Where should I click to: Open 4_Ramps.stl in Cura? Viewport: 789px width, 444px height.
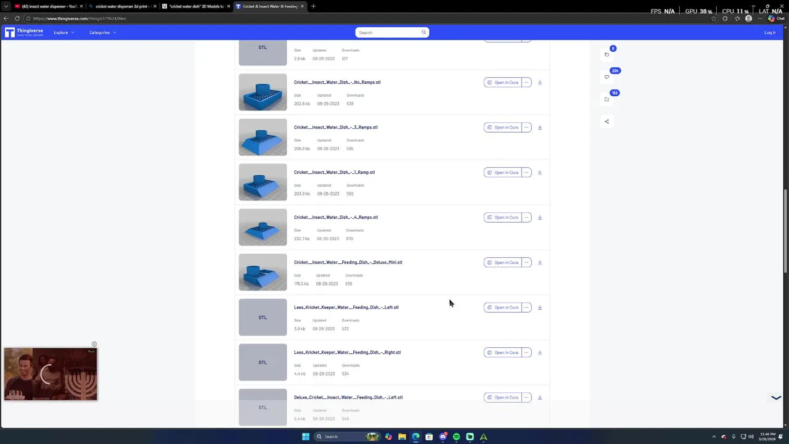[502, 217]
